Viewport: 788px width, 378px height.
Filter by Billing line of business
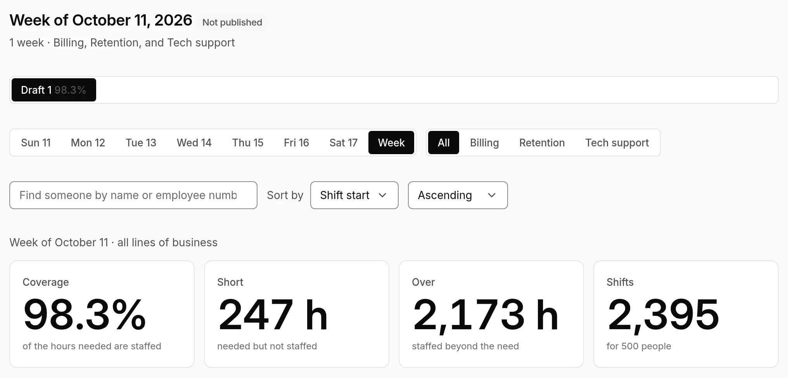pyautogui.click(x=484, y=143)
